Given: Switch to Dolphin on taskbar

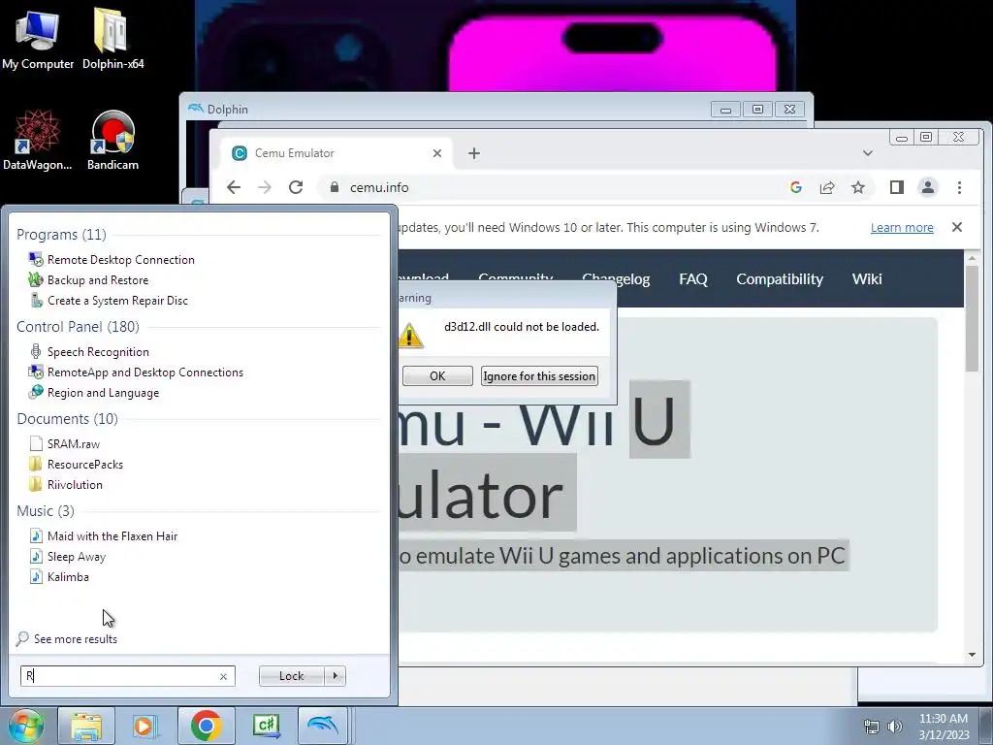Looking at the screenshot, I should [x=322, y=726].
